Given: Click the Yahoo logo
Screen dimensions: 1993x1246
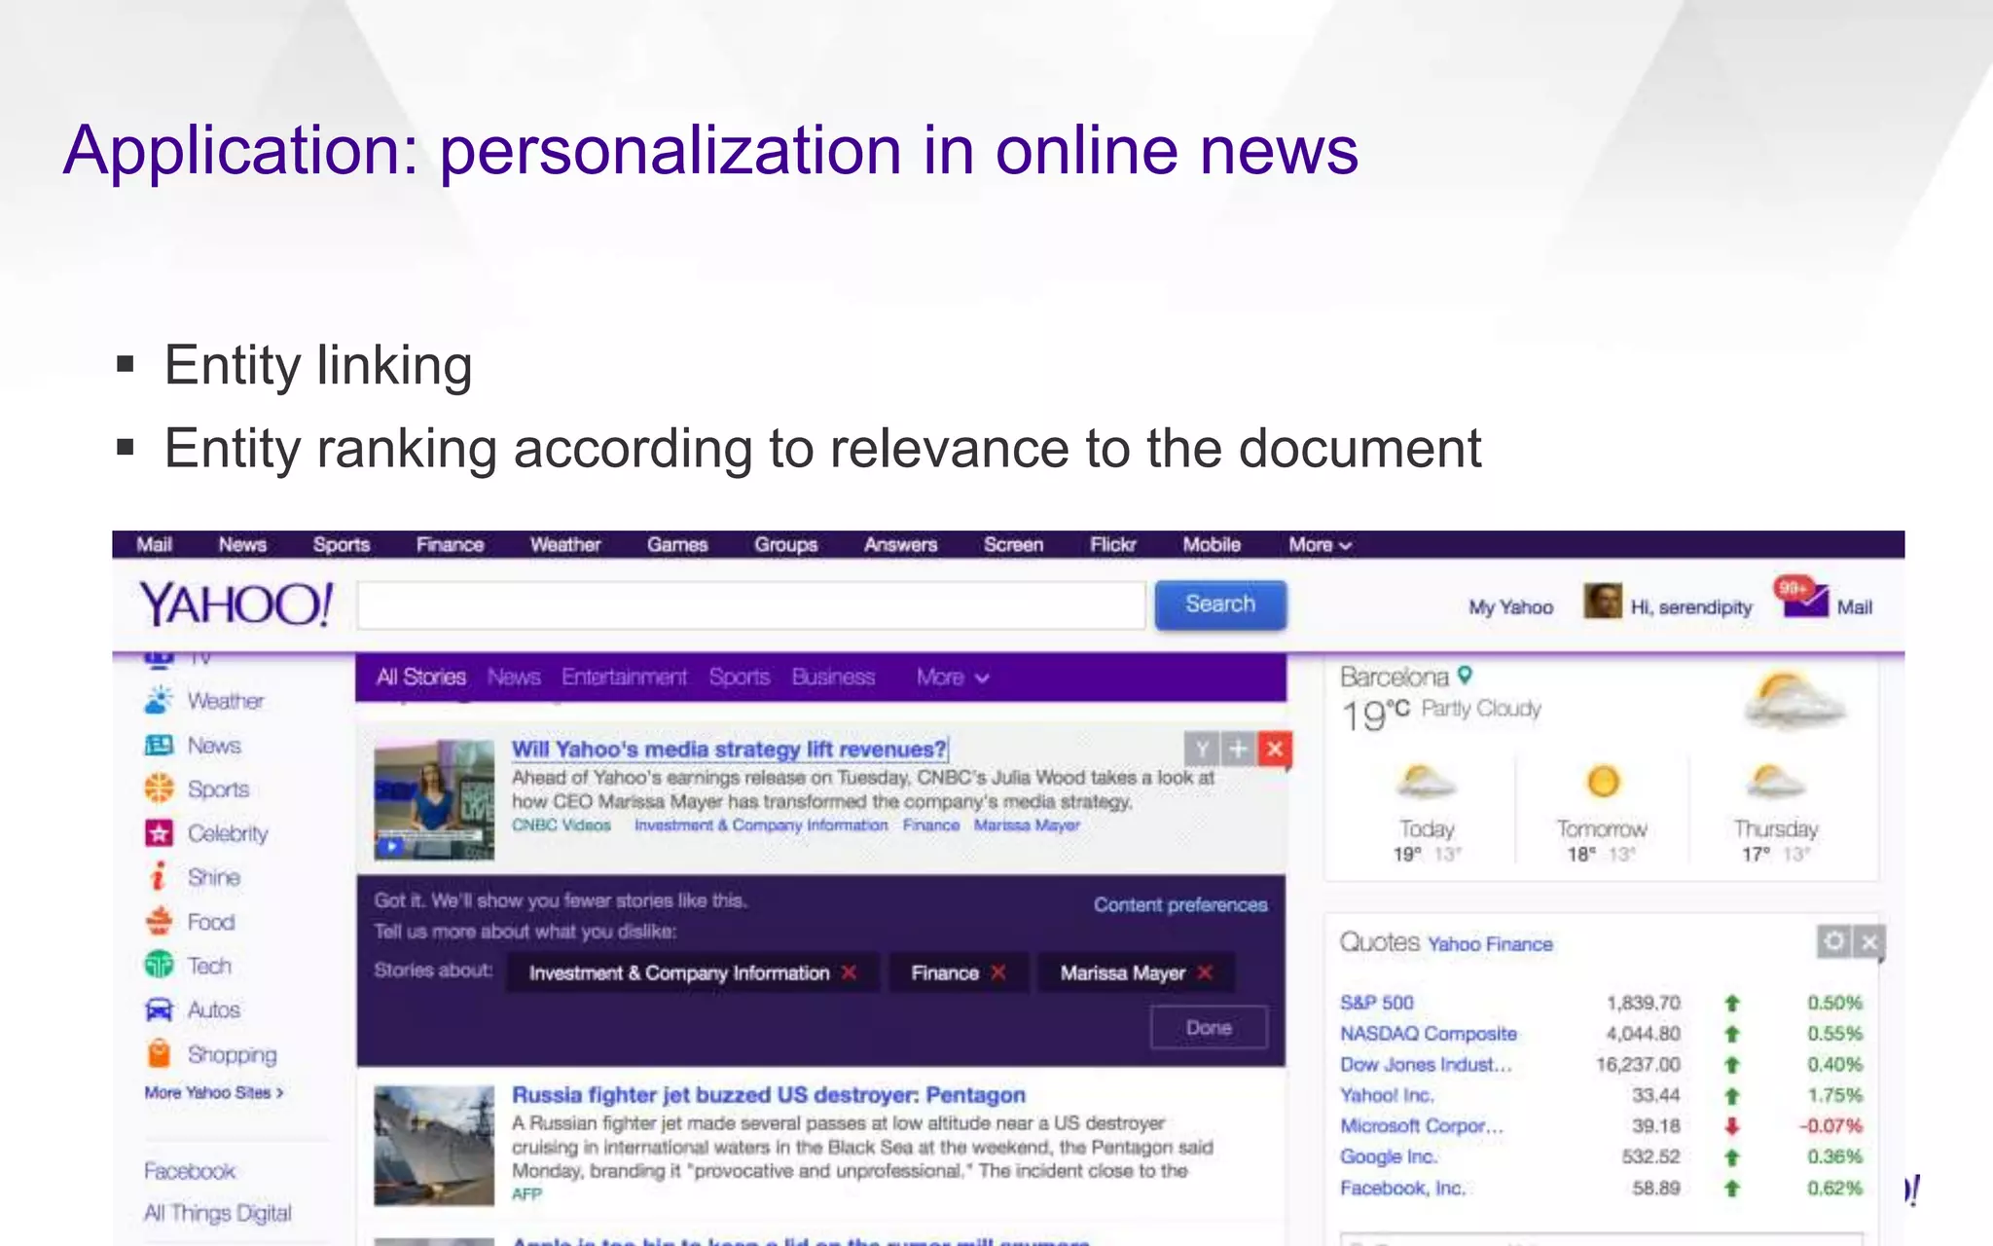Looking at the screenshot, I should point(236,605).
